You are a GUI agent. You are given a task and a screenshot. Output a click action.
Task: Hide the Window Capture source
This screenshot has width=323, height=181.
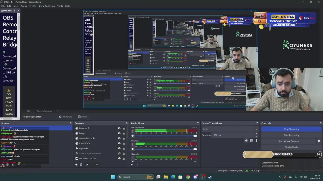119,158
